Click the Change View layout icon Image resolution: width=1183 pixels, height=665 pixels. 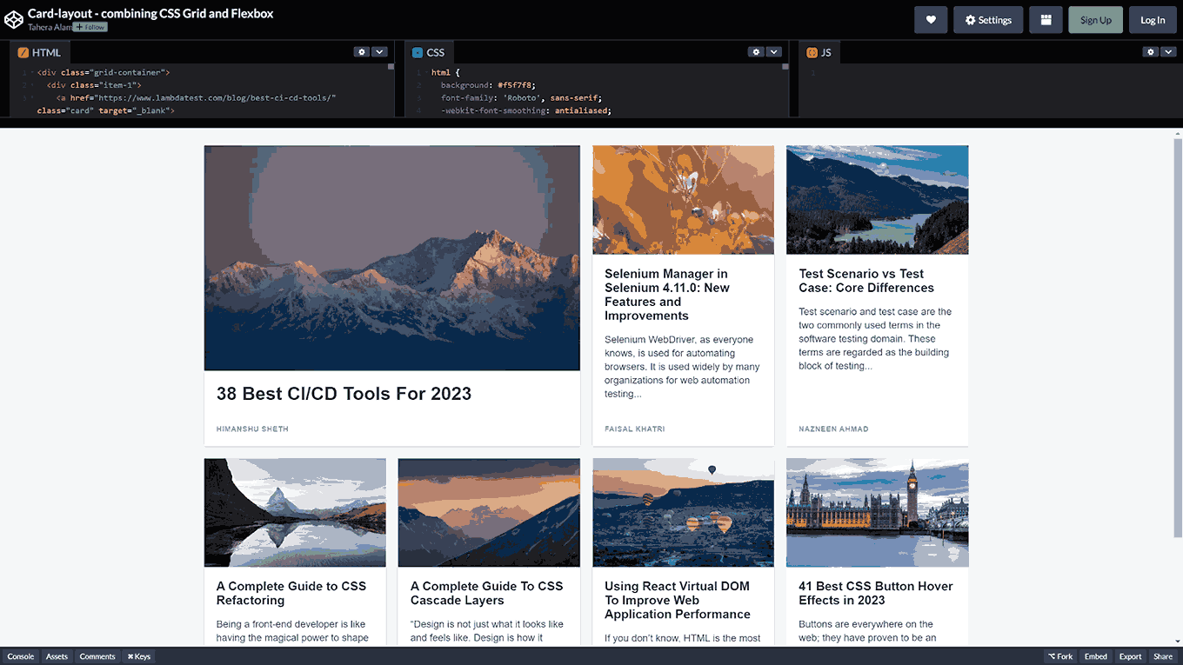1046,19
